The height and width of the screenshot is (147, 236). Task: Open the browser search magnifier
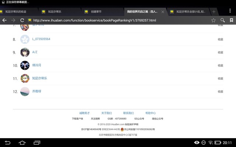click(222, 20)
